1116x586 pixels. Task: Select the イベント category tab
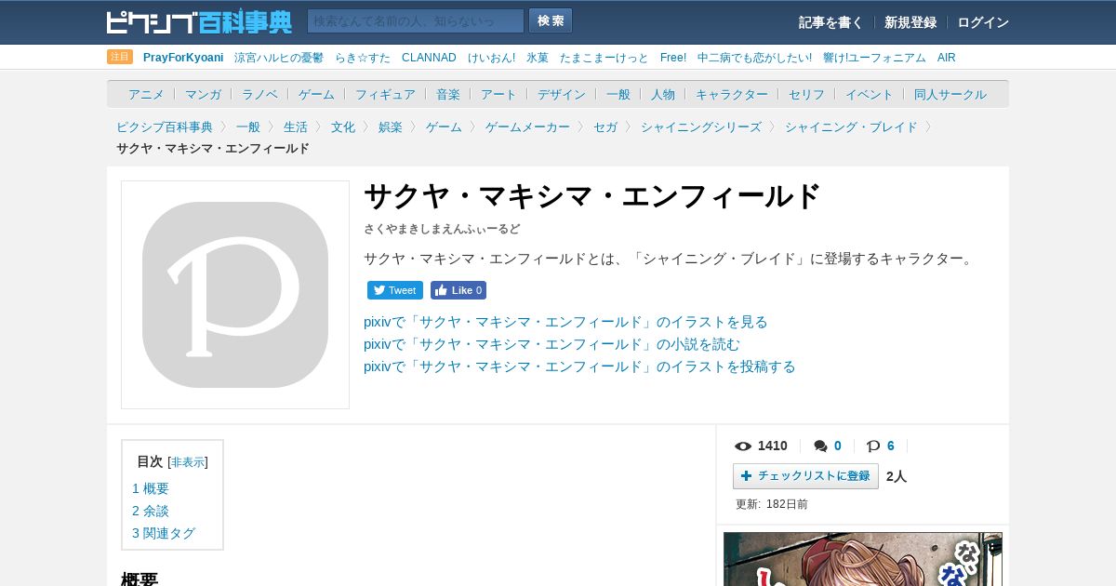pyautogui.click(x=870, y=94)
